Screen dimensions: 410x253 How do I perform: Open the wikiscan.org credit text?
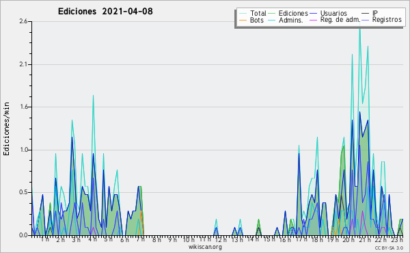[x=205, y=247]
